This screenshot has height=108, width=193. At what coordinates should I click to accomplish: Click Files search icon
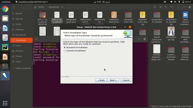click(x=155, y=7)
